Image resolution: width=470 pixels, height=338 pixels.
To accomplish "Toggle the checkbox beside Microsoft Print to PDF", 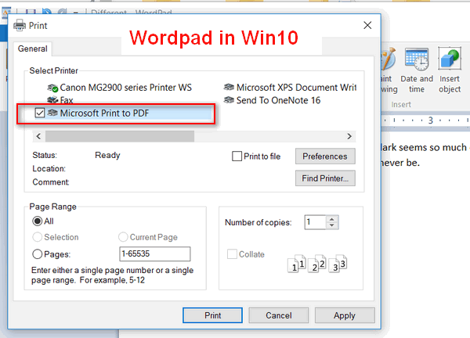I will pyautogui.click(x=40, y=113).
